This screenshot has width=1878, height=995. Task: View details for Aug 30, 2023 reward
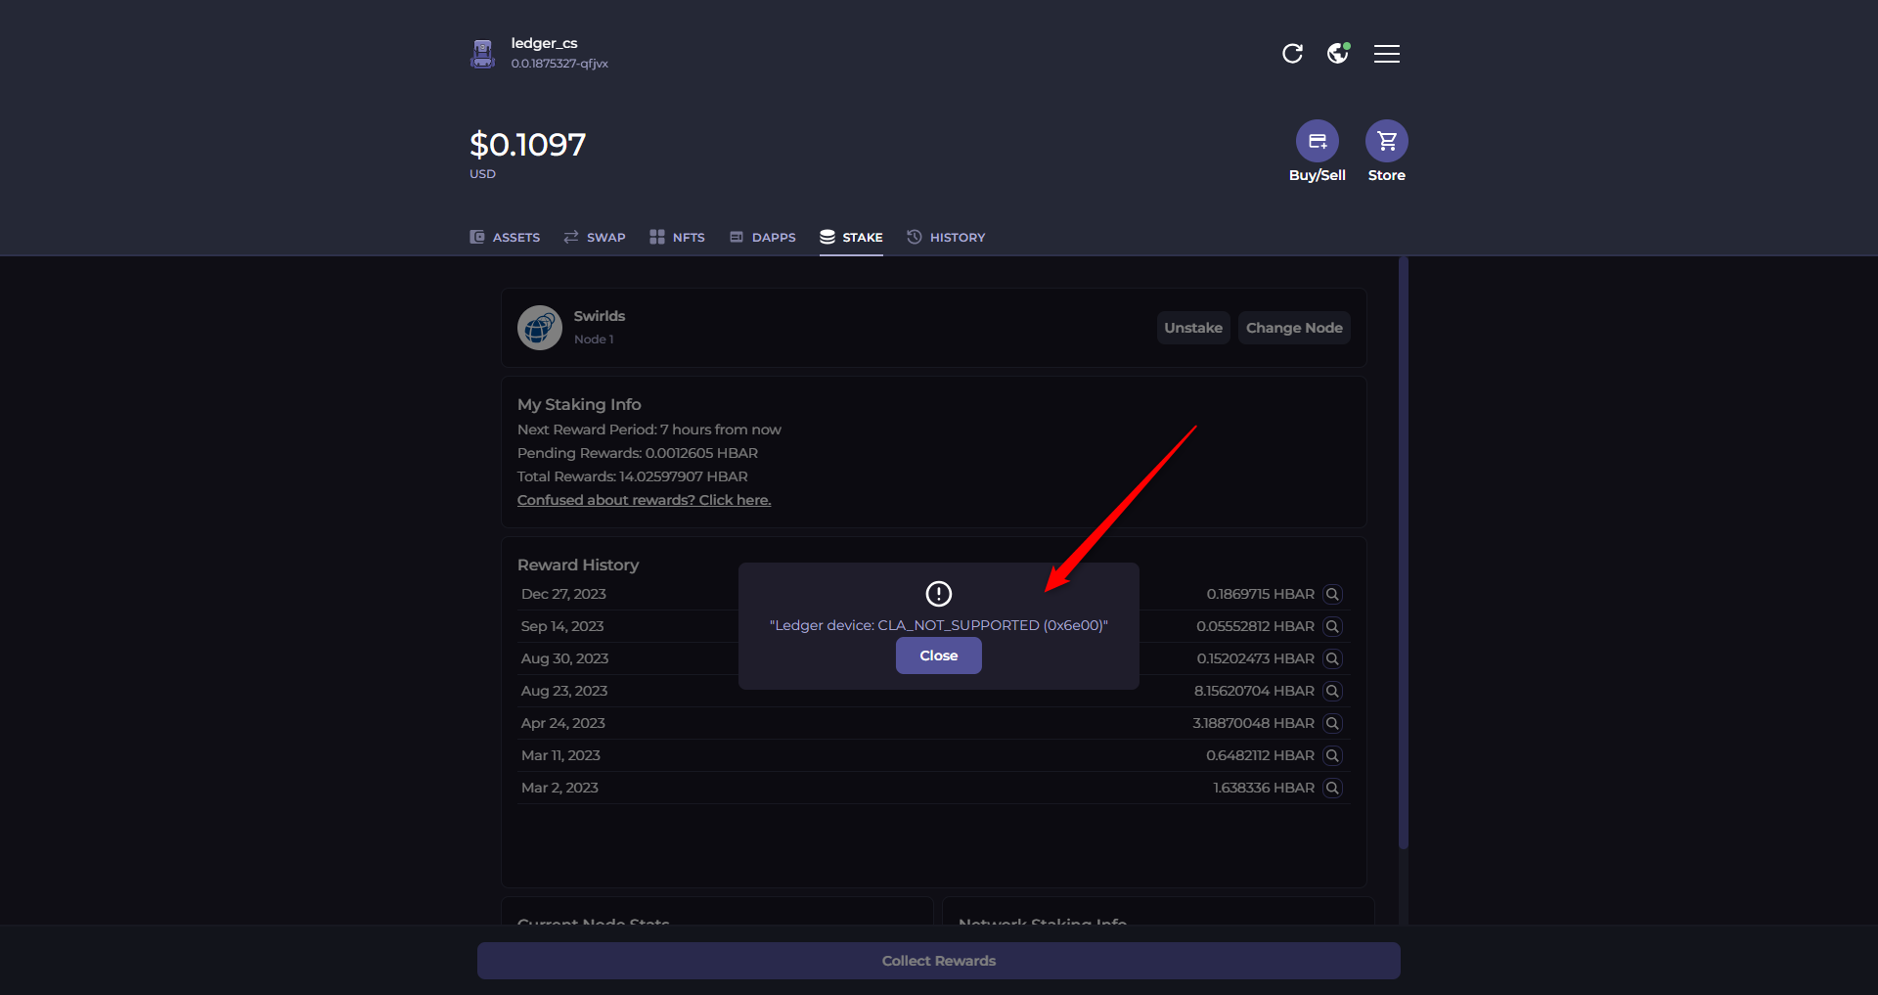point(1332,658)
